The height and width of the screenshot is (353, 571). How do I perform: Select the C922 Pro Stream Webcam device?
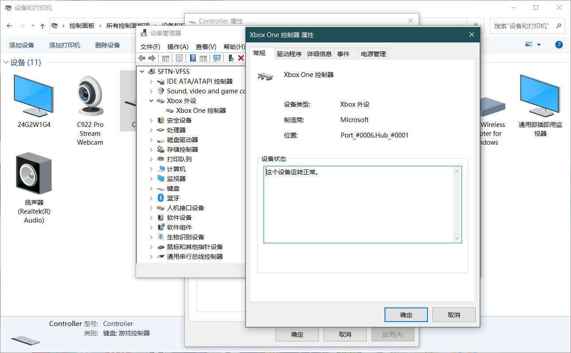pyautogui.click(x=90, y=96)
